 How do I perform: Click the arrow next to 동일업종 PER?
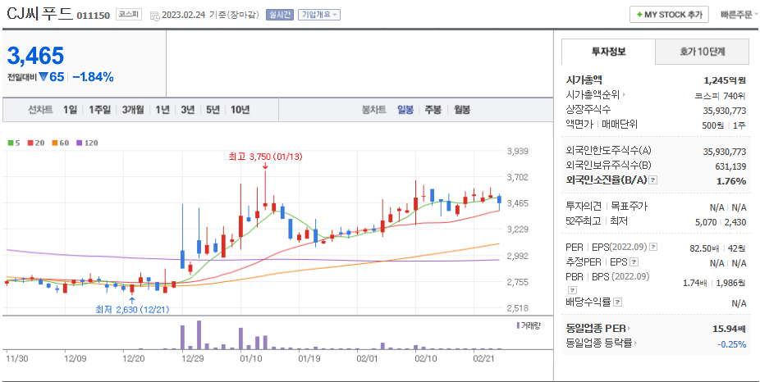pos(630,329)
